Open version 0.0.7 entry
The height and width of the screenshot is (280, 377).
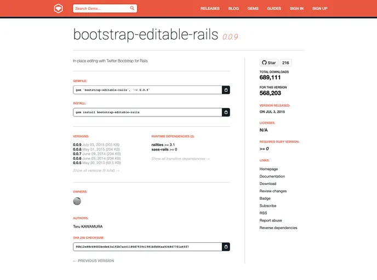(x=77, y=154)
